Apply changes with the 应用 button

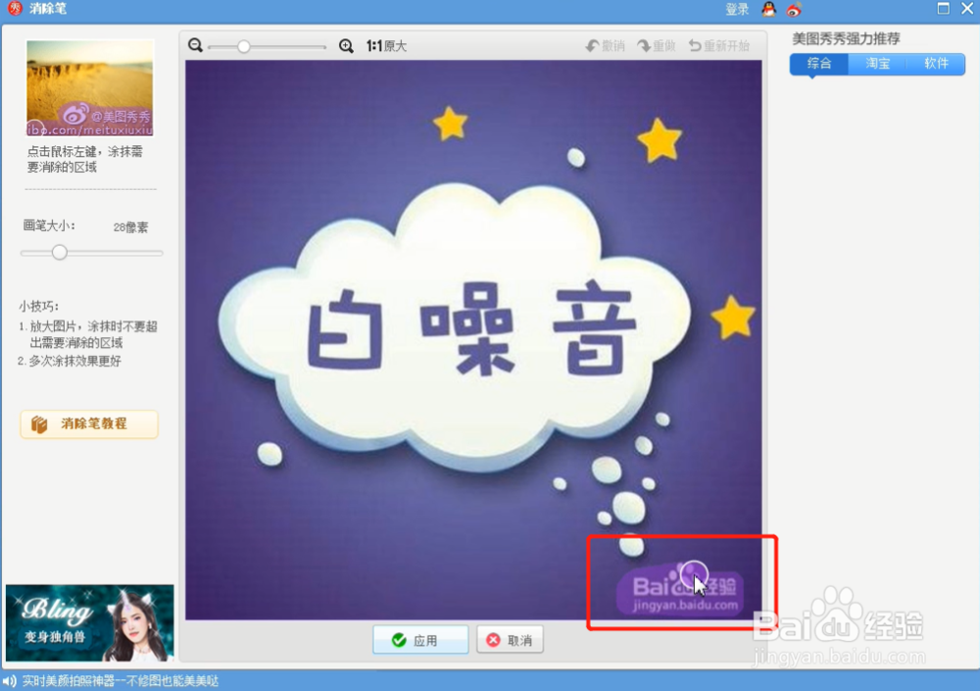420,640
